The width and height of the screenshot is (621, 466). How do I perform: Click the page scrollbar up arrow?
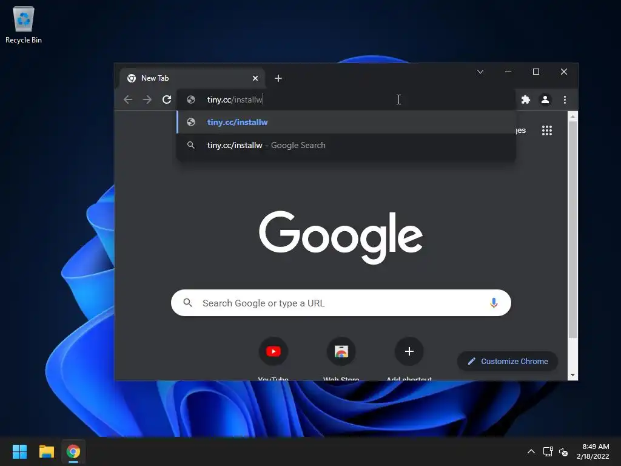point(572,116)
